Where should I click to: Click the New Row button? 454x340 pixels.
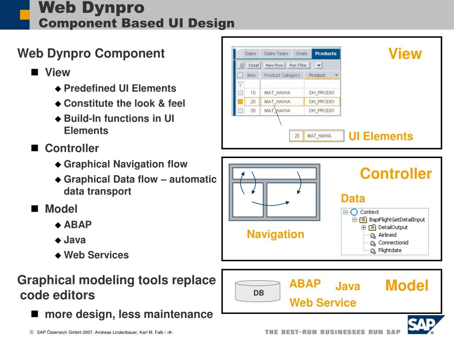tap(274, 66)
